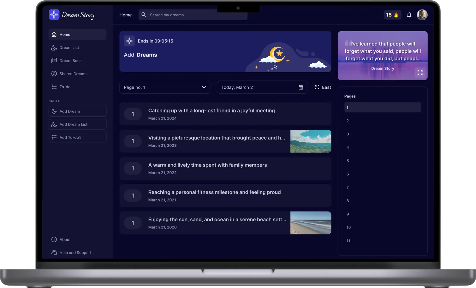Open Dream Book from the sidebar
The height and width of the screenshot is (288, 476).
pos(71,61)
